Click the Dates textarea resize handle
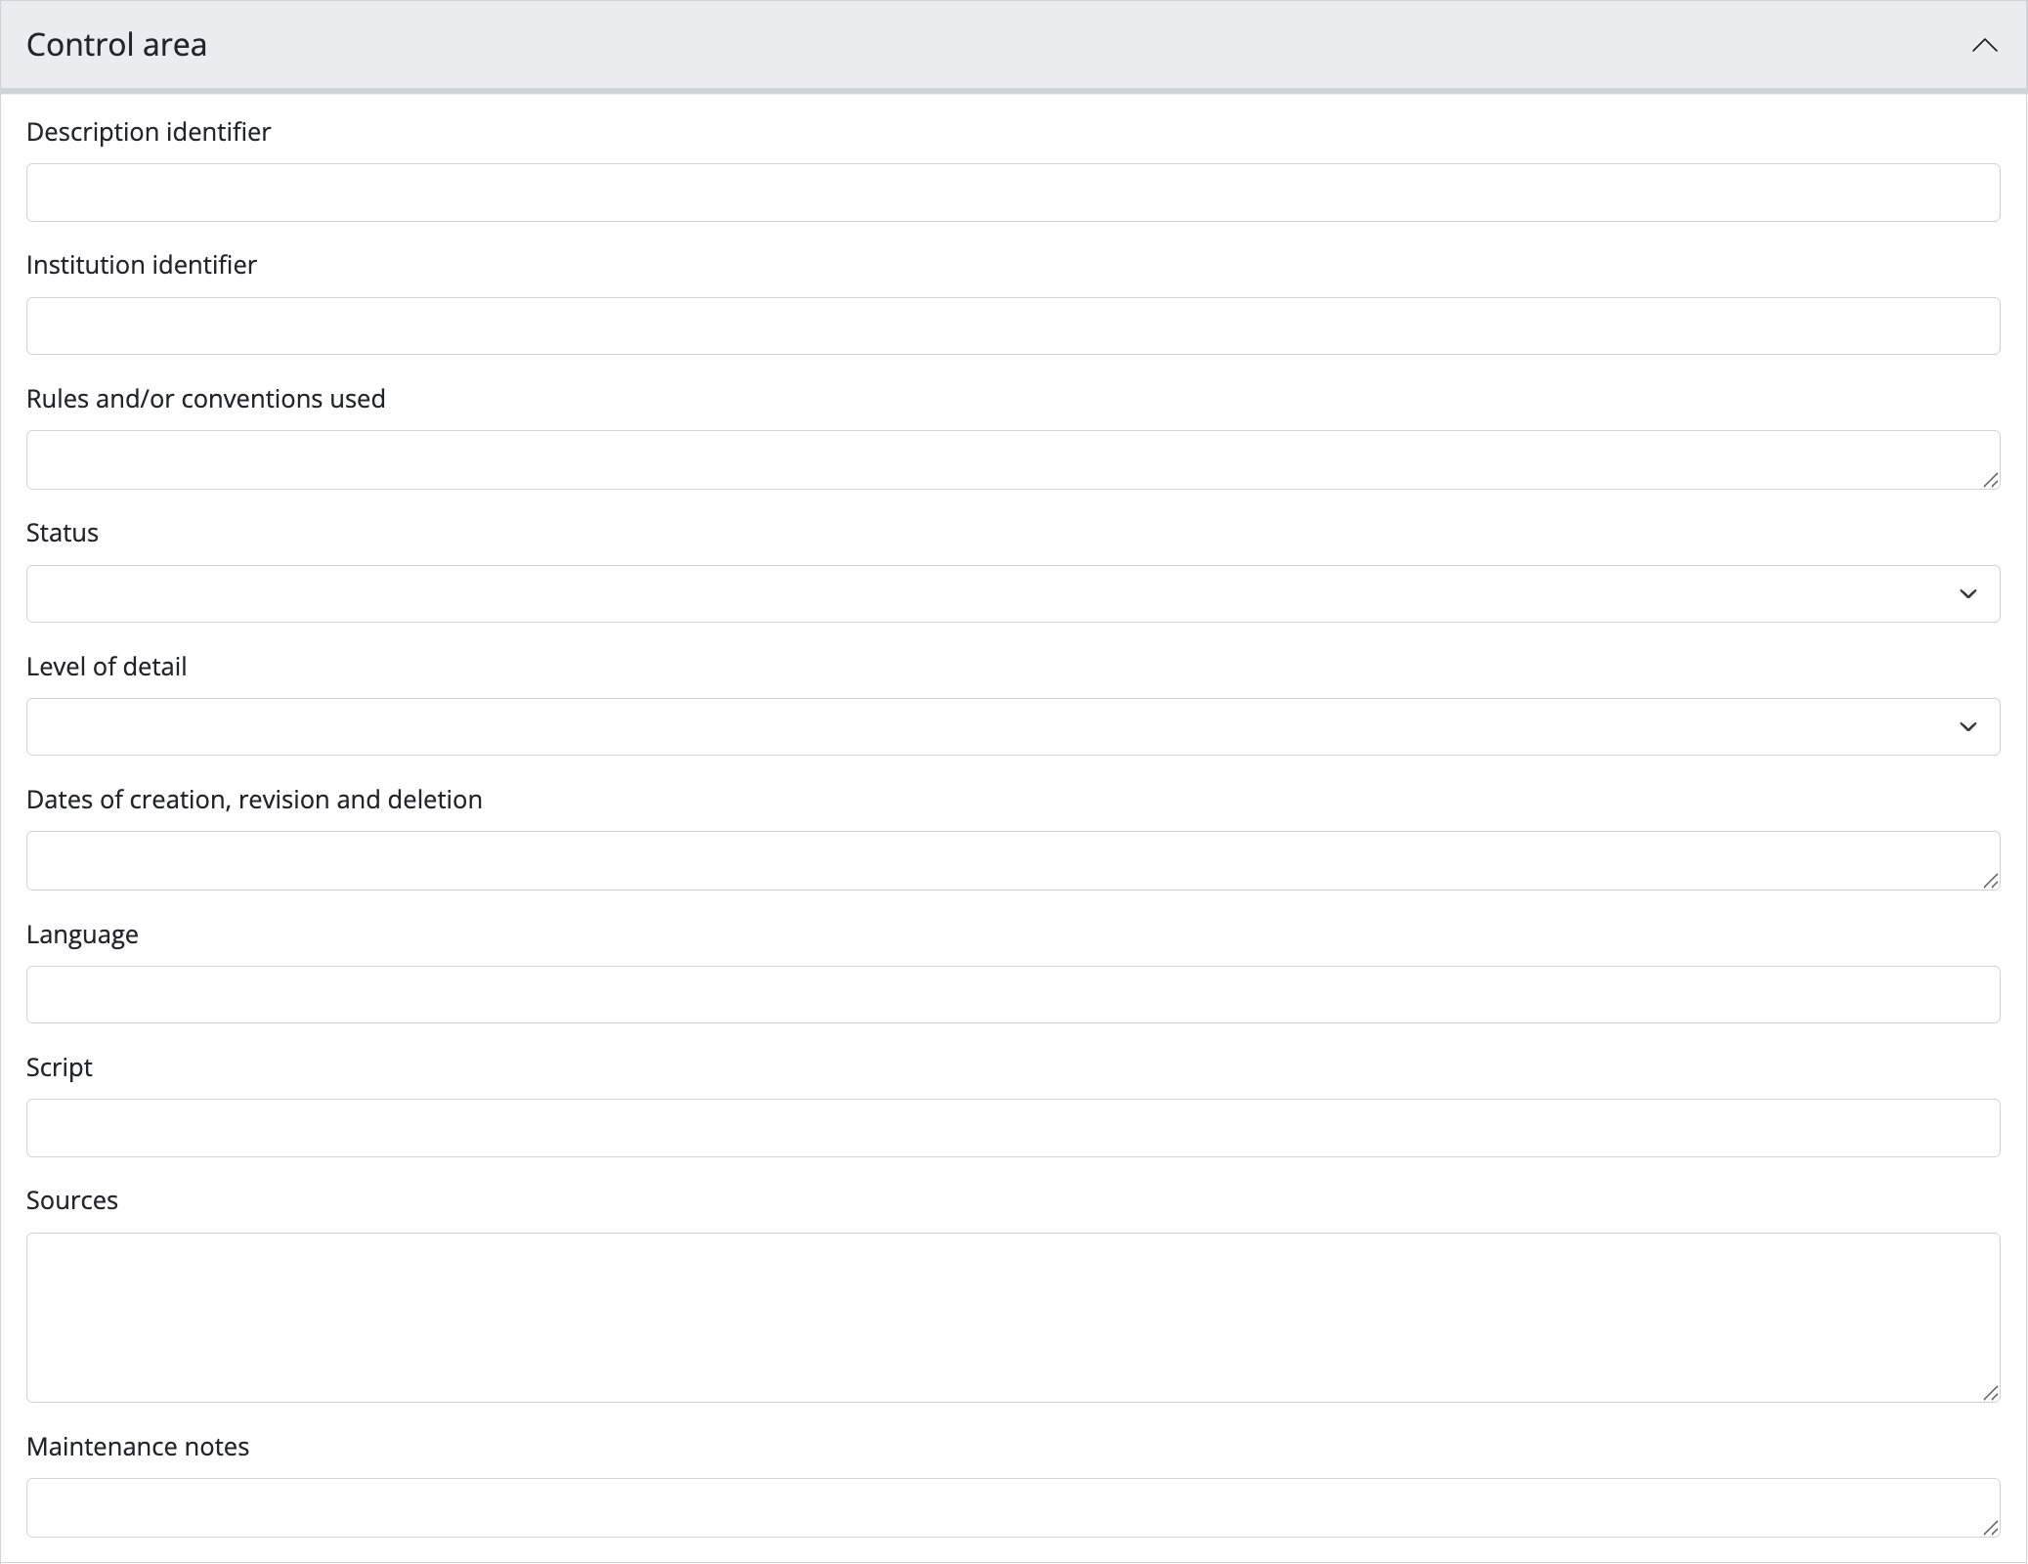This screenshot has width=2028, height=1564. point(1991,881)
